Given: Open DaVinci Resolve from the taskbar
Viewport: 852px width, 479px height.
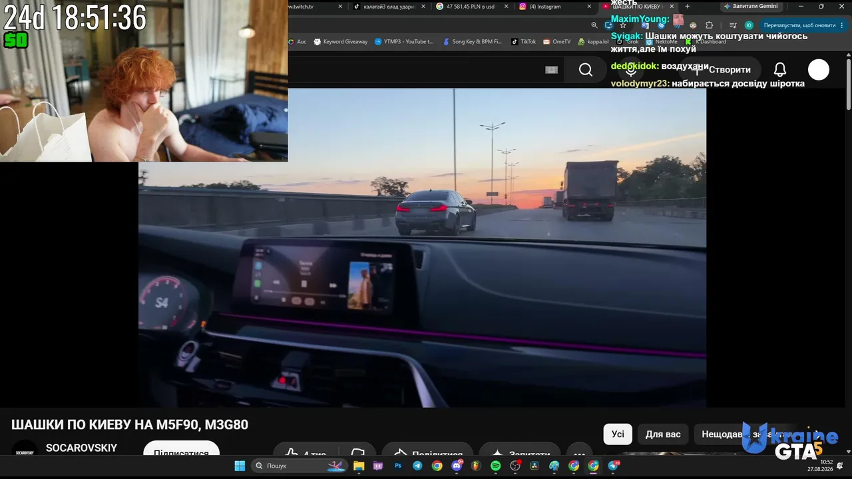Looking at the screenshot, I should [x=534, y=466].
